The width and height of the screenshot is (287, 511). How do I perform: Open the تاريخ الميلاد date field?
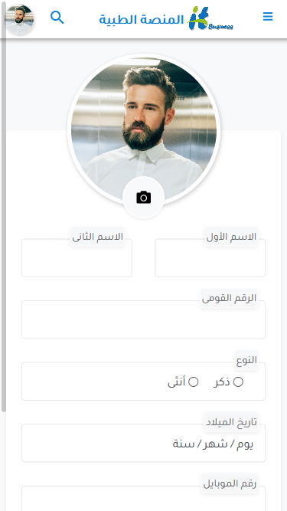pyautogui.click(x=144, y=443)
